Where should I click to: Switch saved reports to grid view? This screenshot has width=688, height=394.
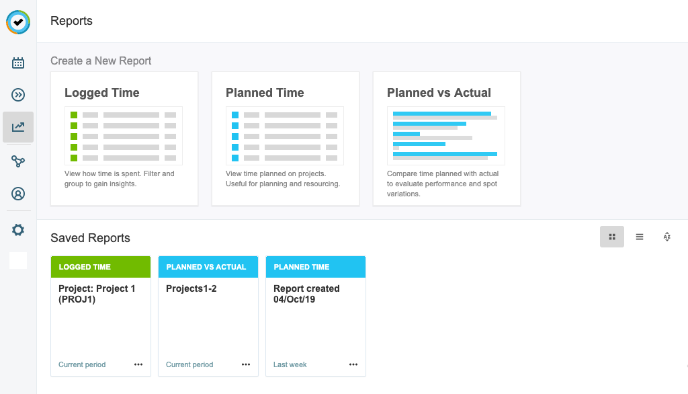point(611,237)
